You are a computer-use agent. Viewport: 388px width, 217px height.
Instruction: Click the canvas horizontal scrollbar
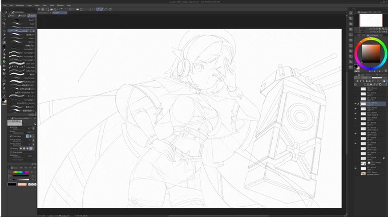(x=218, y=215)
